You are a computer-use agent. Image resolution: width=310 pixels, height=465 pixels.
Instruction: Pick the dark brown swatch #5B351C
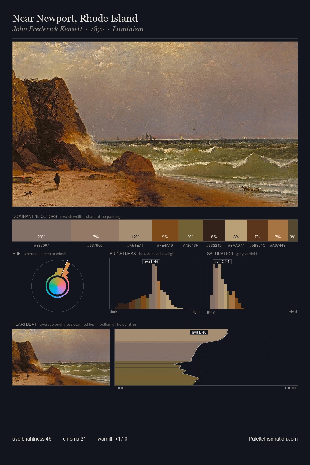point(257,230)
